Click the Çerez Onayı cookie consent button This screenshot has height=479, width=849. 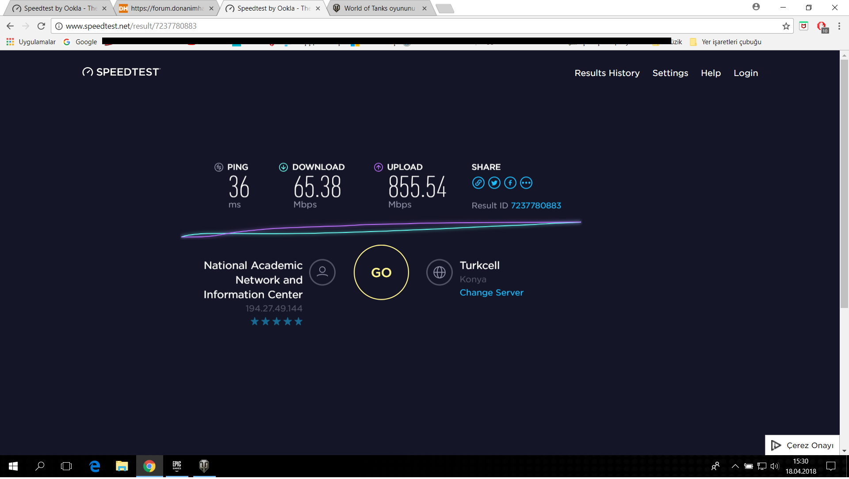pyautogui.click(x=802, y=445)
